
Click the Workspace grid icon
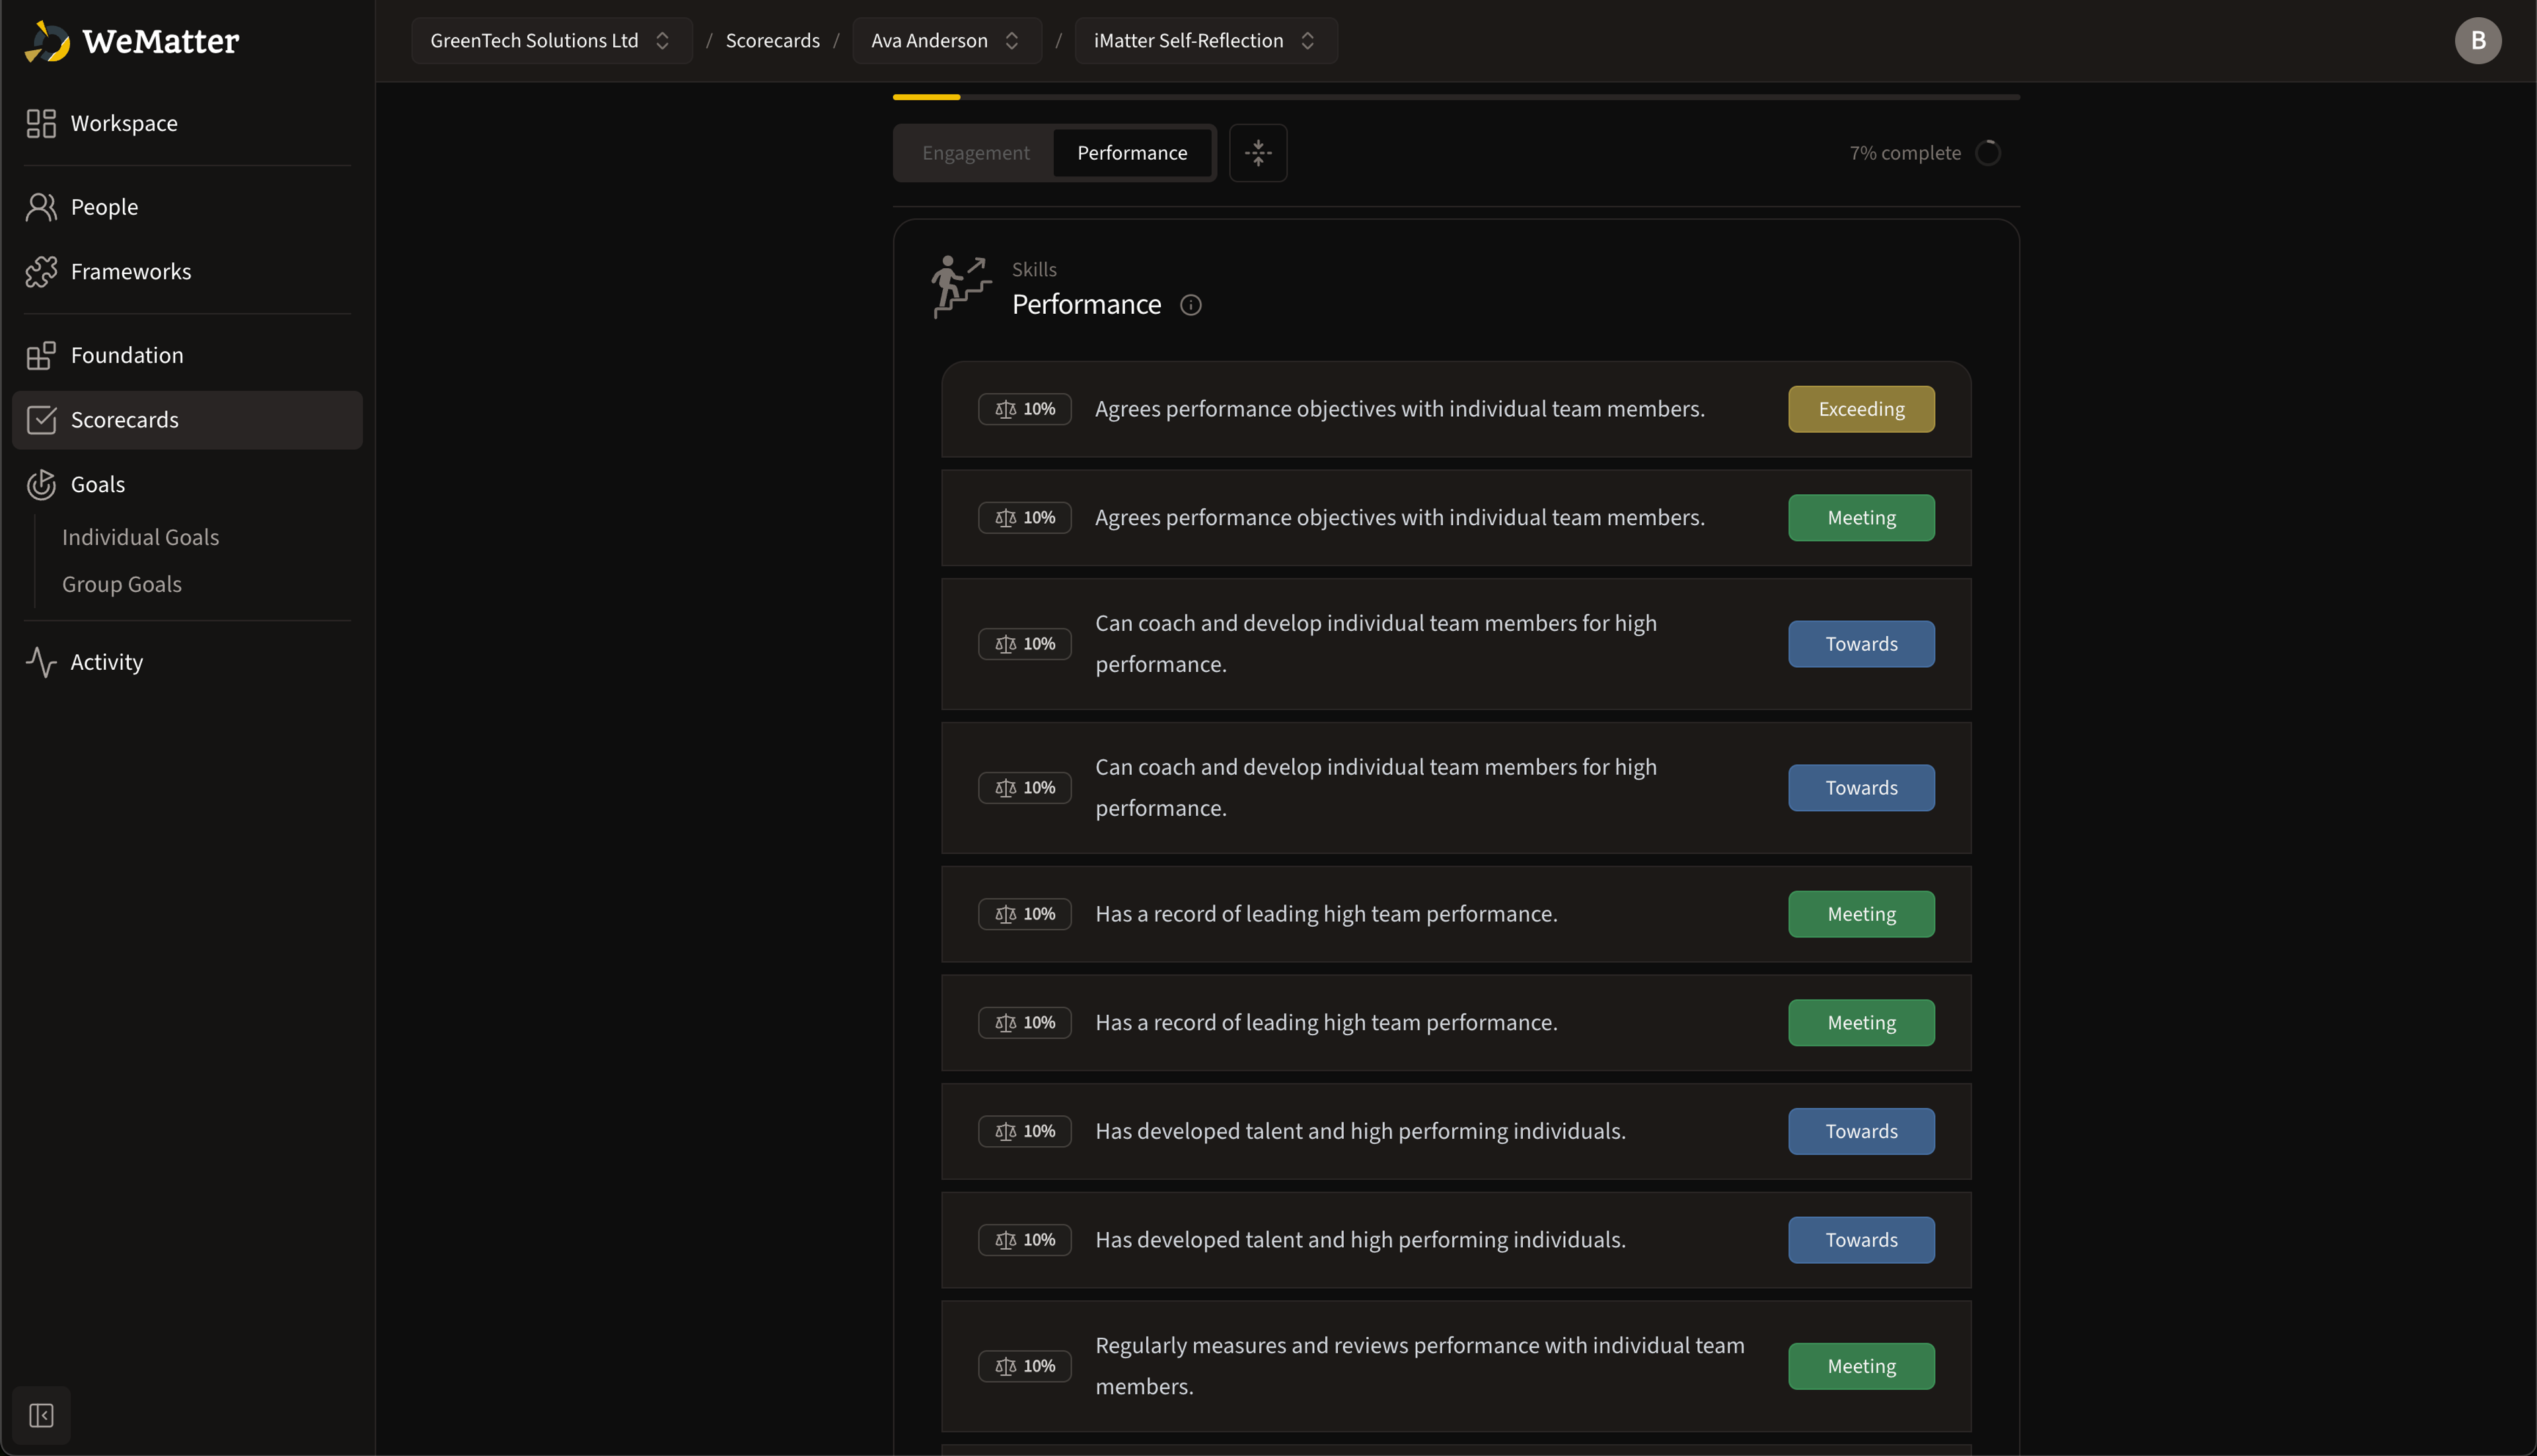pyautogui.click(x=41, y=123)
